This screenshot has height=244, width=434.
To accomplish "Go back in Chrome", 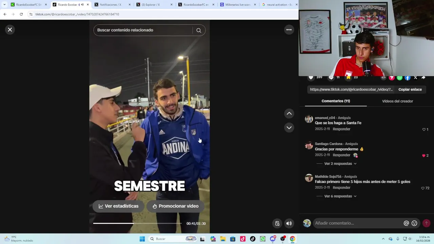I will 5,14.
